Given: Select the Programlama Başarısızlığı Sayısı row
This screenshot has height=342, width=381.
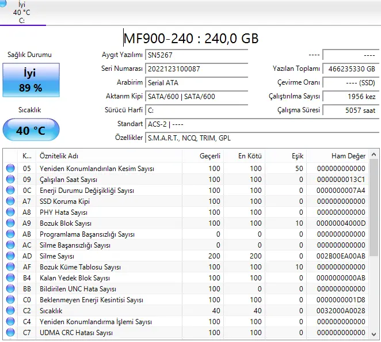Looking at the screenshot, I should [186, 234].
